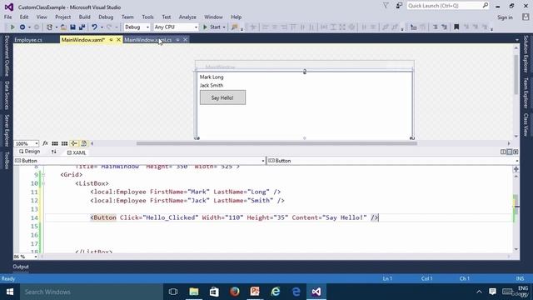The image size is (533, 300).
Task: Collapse the Grid element on line 9
Action: pos(43,175)
